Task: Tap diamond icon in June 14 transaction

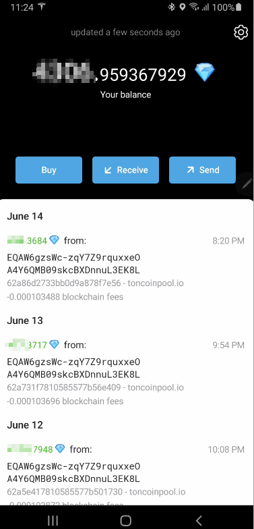Action: click(54, 240)
